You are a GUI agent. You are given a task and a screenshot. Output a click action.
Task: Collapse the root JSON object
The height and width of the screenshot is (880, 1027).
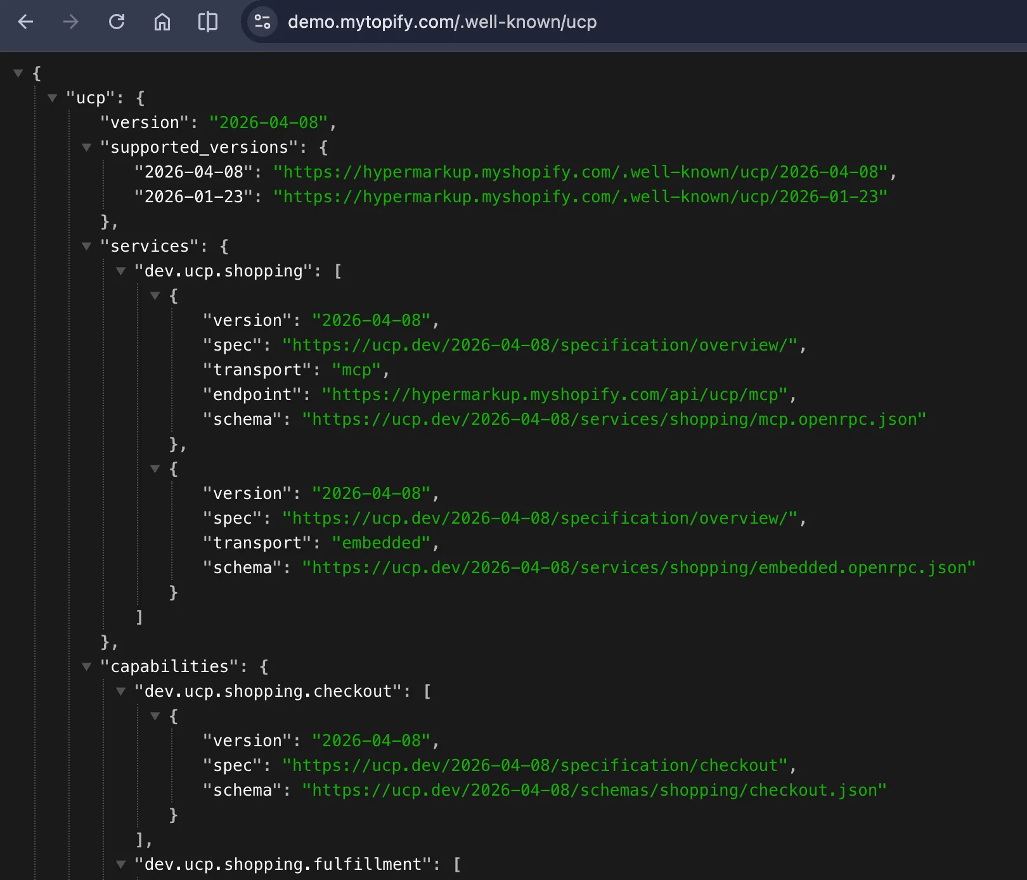18,74
